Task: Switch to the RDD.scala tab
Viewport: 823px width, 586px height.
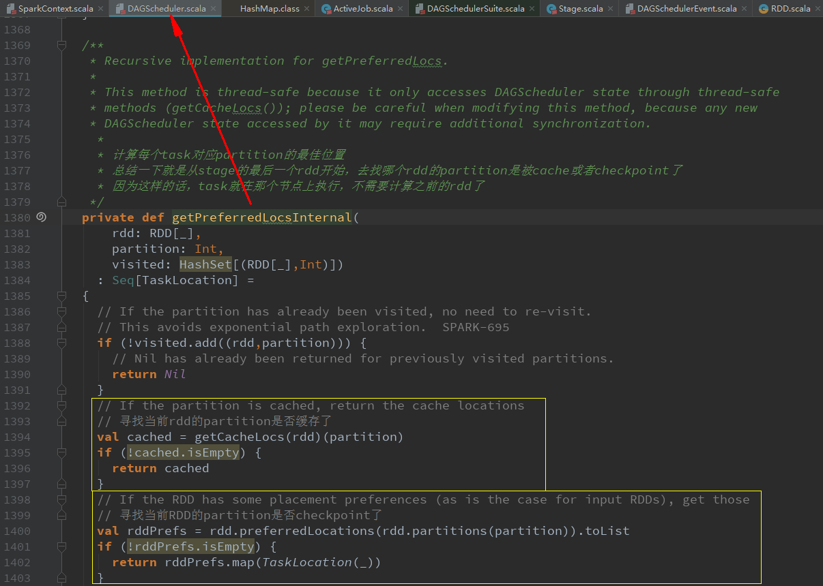Action: pos(788,9)
